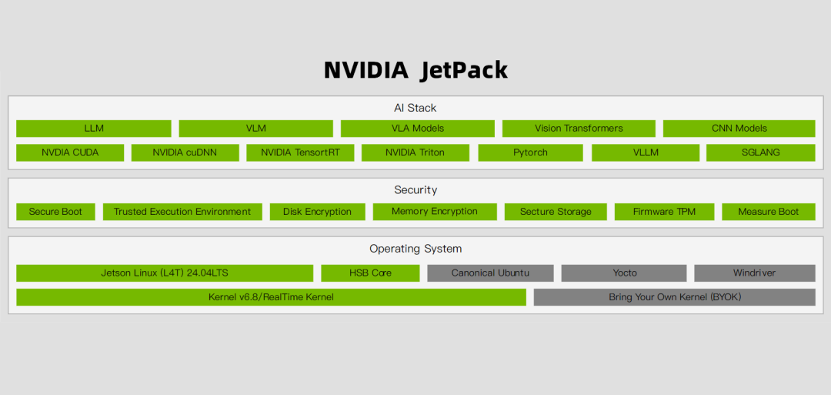Click the CNN Models block
The image size is (831, 395).
739,129
